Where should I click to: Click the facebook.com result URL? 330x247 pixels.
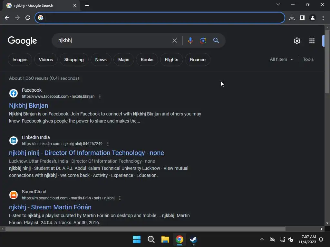tap(58, 96)
